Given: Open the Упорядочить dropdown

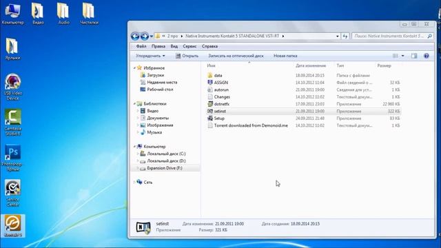Looking at the screenshot, I should [150, 56].
